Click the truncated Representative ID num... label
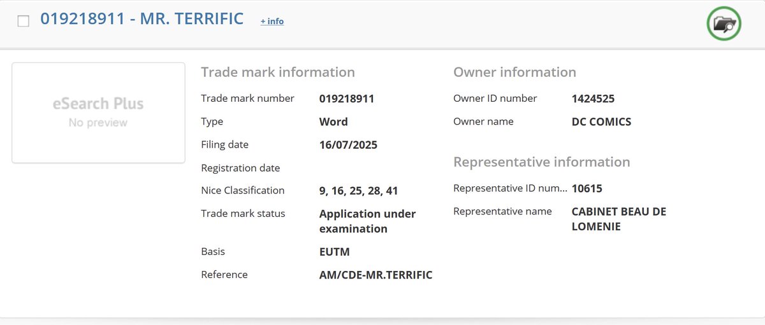The image size is (765, 325). click(510, 189)
